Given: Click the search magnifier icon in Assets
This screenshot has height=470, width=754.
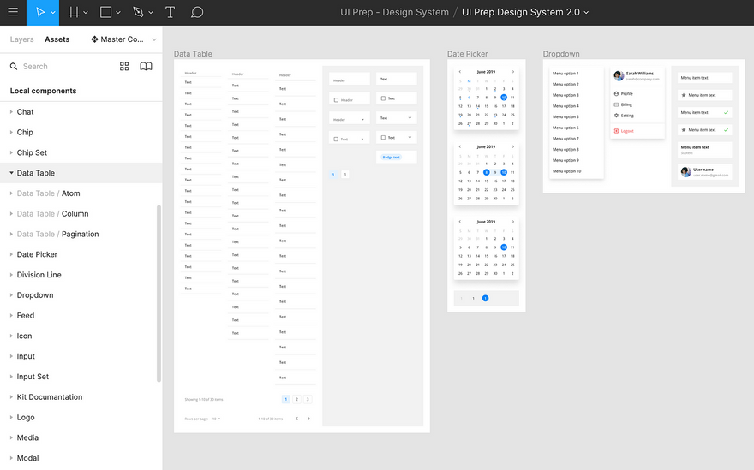Looking at the screenshot, I should click(x=14, y=66).
